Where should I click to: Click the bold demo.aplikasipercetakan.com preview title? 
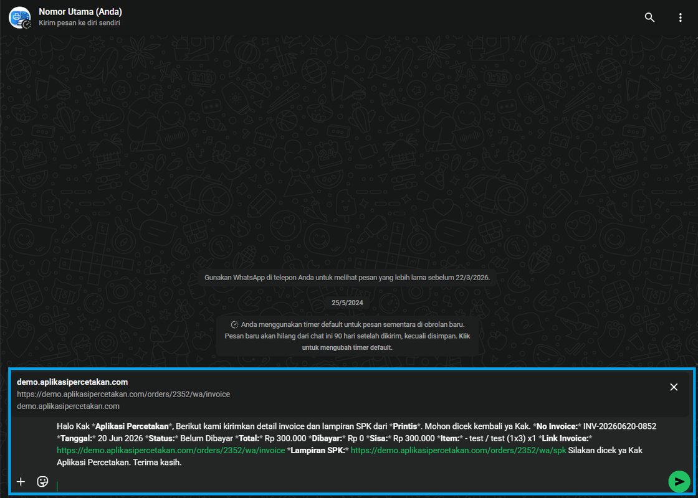pyautogui.click(x=72, y=382)
